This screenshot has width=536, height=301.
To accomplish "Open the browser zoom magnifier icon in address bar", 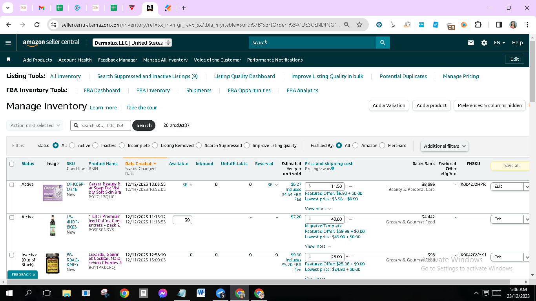I will pos(347,25).
